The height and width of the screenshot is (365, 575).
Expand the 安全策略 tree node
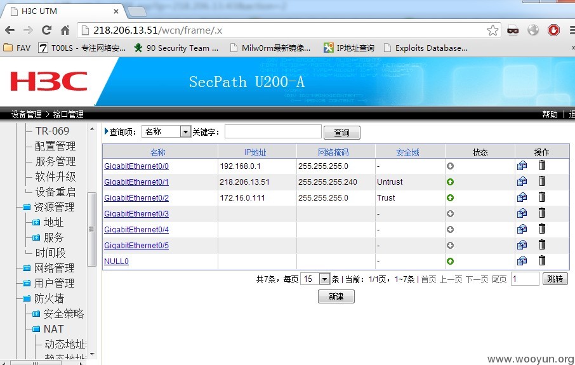click(36, 314)
